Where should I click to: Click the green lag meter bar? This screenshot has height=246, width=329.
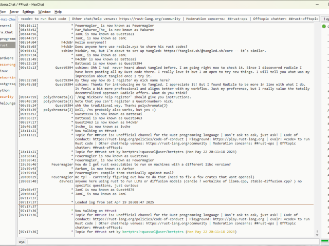tap(325, 241)
